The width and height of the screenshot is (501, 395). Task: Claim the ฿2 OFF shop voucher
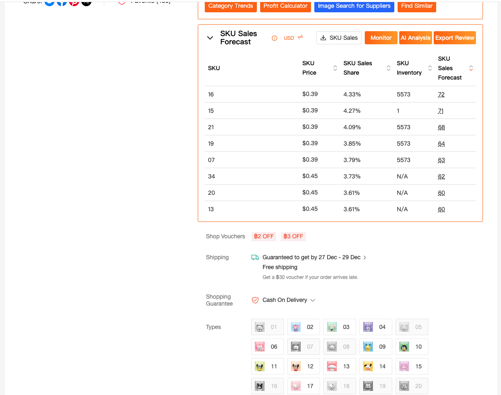[264, 236]
